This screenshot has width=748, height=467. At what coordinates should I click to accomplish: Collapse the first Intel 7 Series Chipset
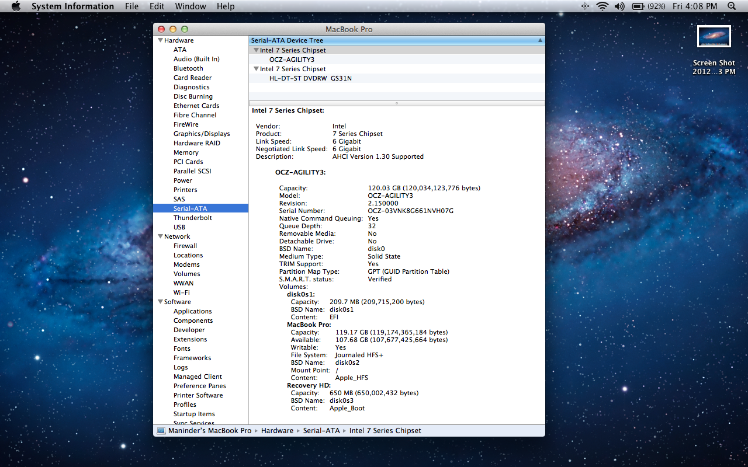[256, 50]
